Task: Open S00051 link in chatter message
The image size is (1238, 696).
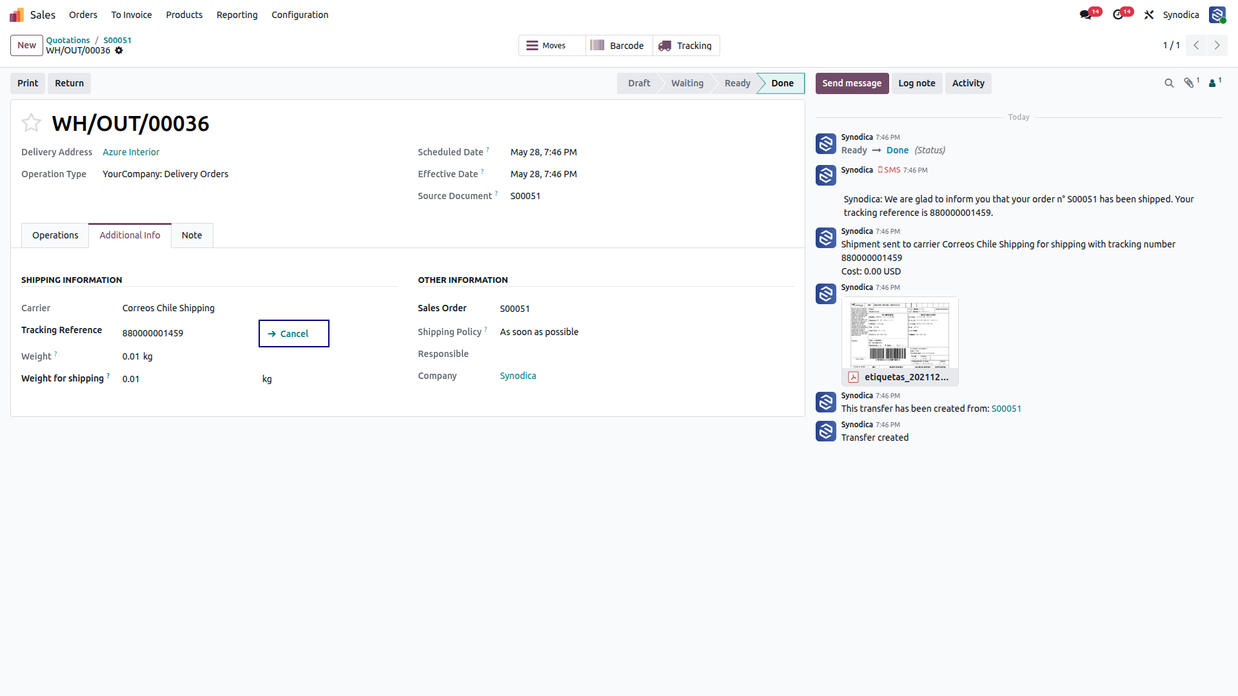Action: (1006, 409)
